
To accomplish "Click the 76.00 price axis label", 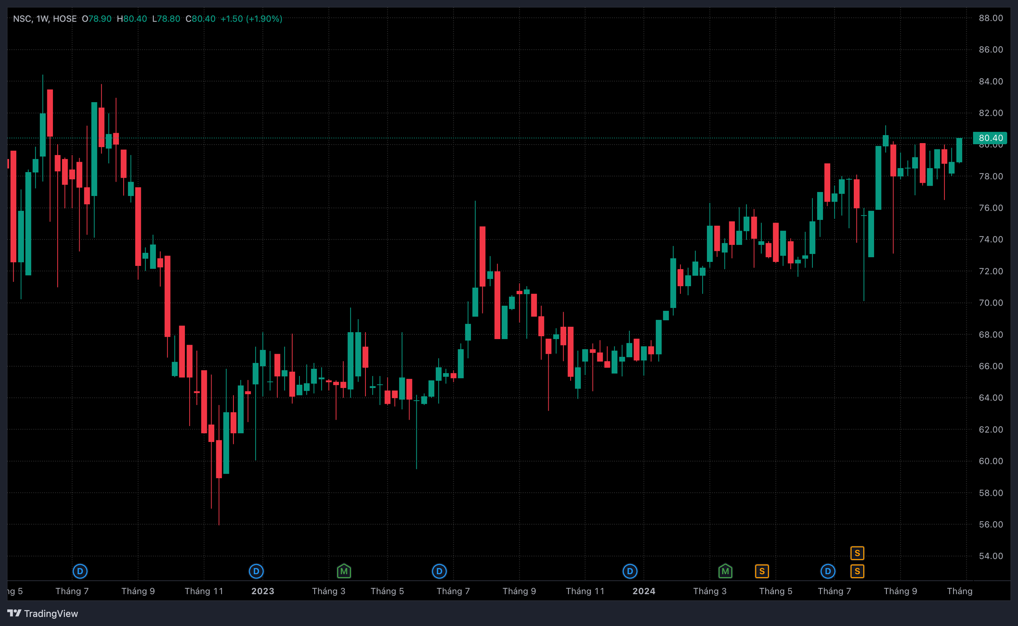I will [x=991, y=207].
